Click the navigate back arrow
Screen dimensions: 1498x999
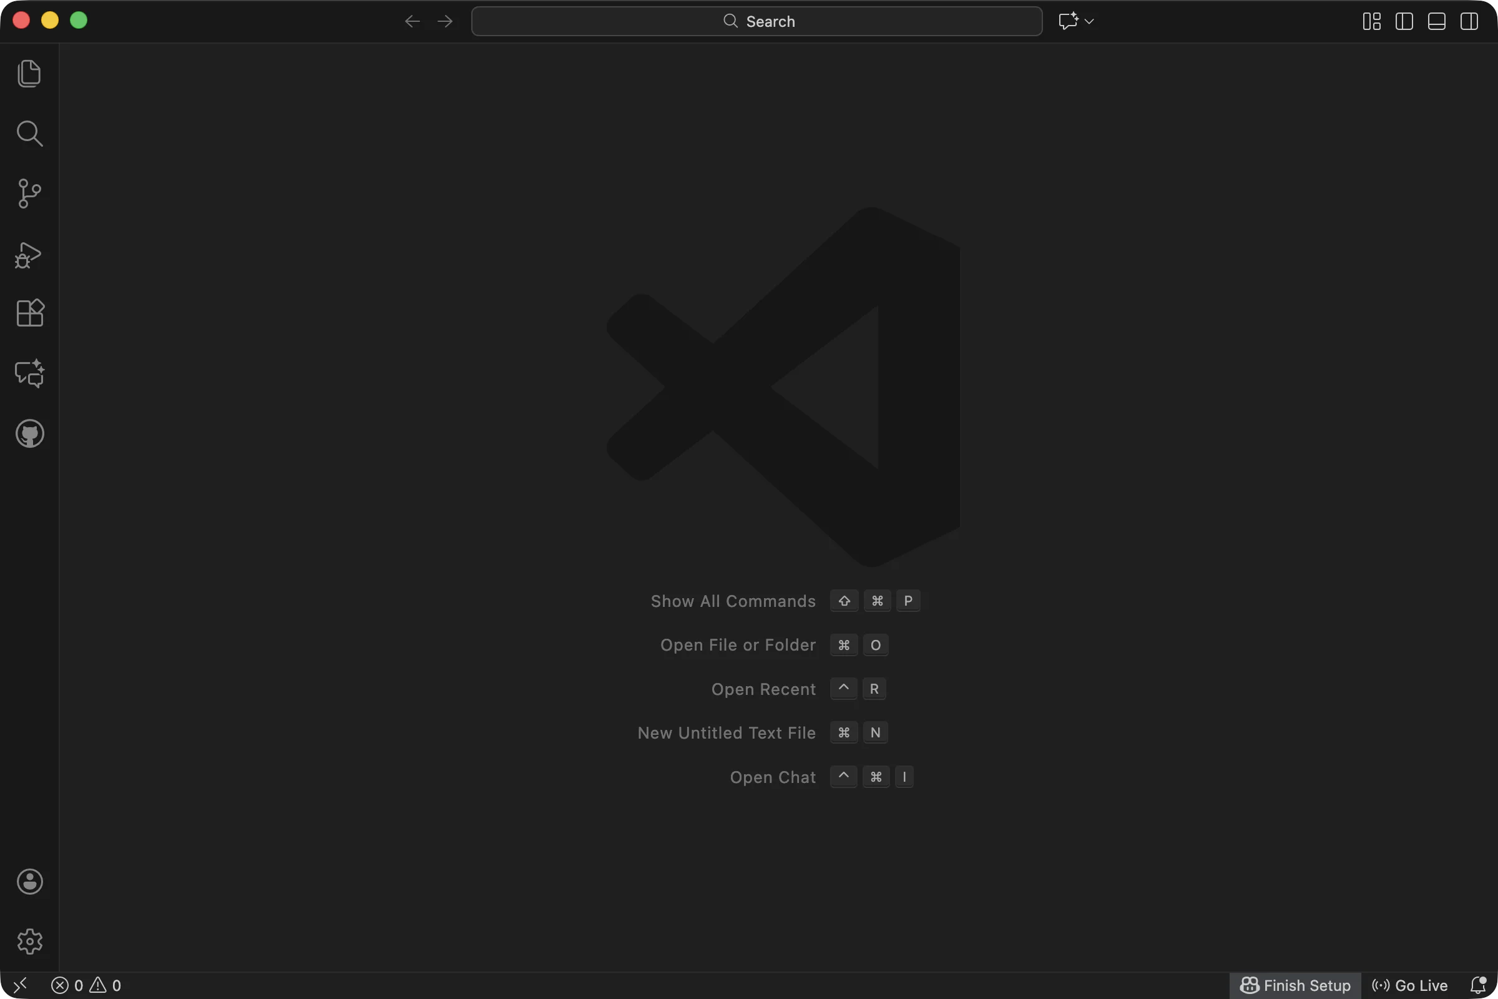click(412, 21)
